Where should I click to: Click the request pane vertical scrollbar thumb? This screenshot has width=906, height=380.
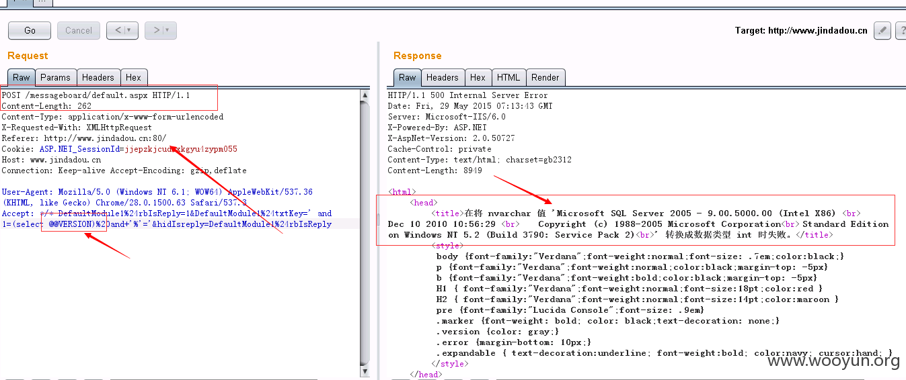365,232
